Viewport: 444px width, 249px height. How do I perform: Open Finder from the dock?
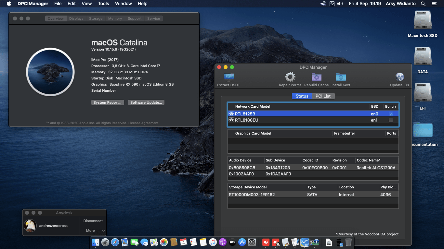(96, 242)
